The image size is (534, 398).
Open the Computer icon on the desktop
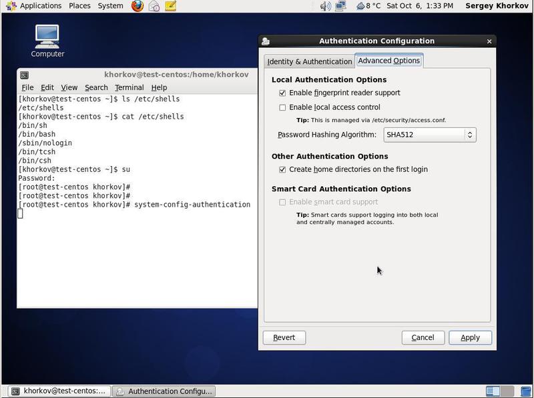pos(47,37)
